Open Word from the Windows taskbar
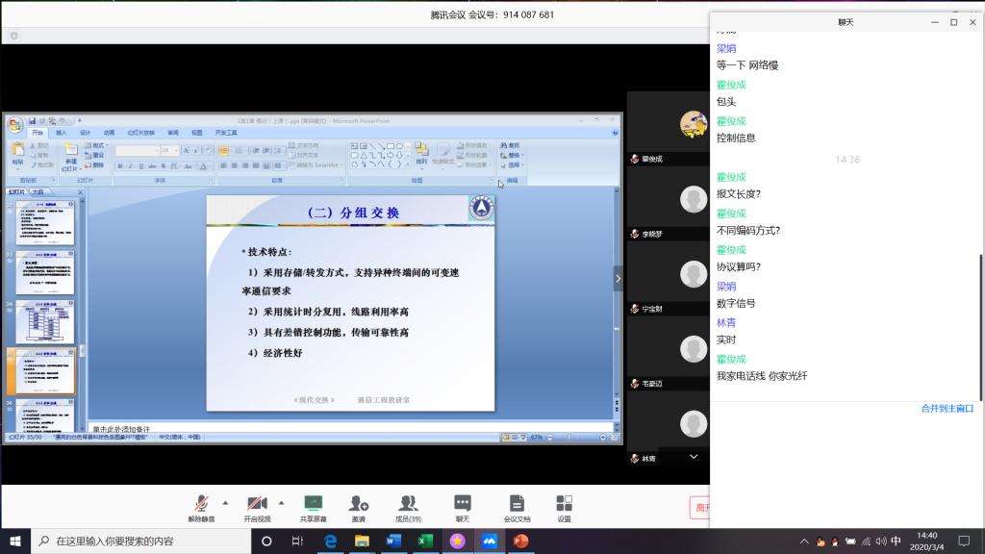The image size is (985, 554). pos(393,541)
